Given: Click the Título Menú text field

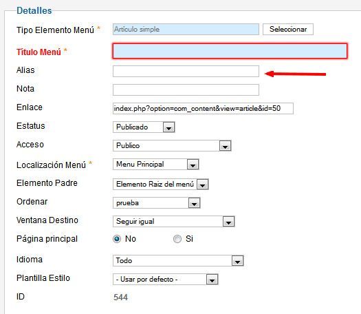Looking at the screenshot, I should tap(230, 51).
